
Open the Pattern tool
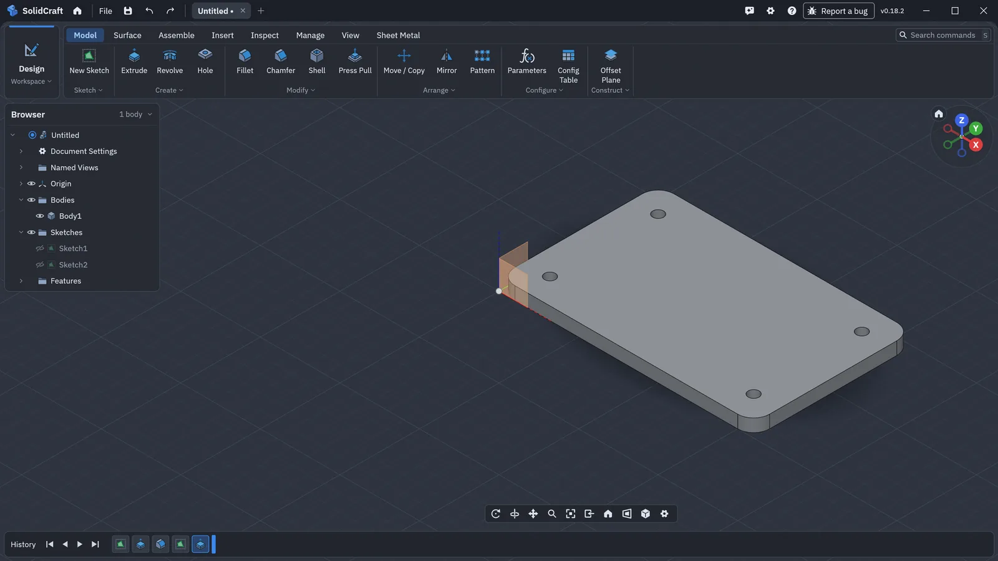(x=482, y=62)
